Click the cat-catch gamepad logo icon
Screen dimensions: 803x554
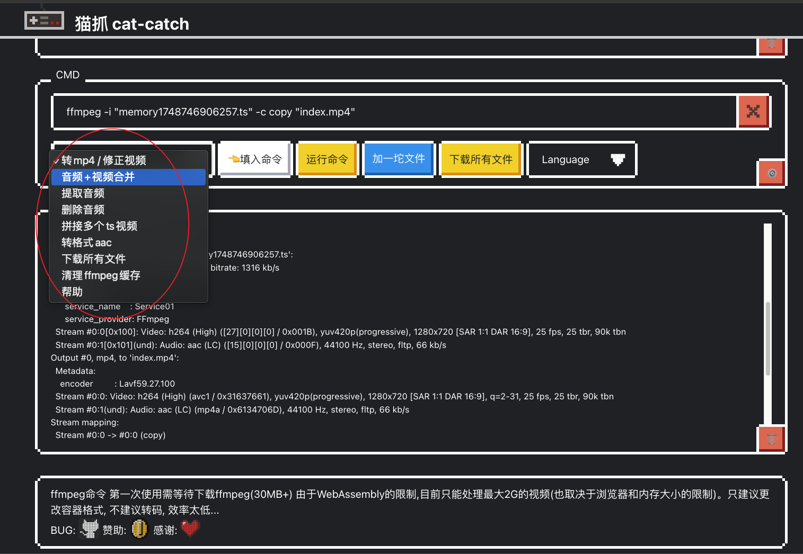pos(44,21)
